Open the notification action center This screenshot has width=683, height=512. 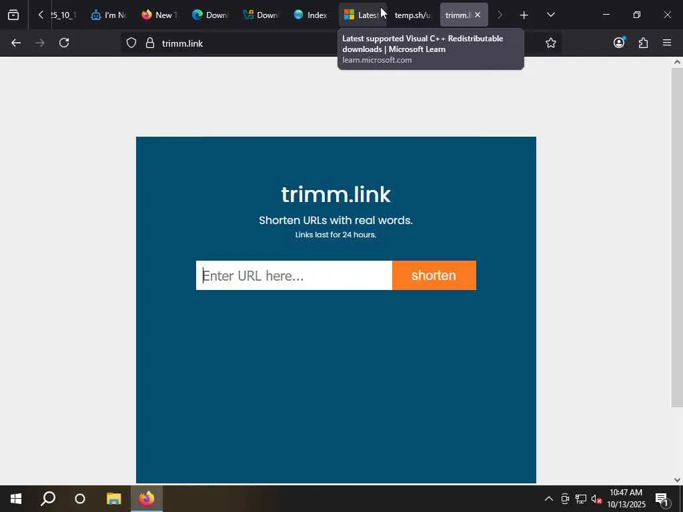click(x=662, y=499)
